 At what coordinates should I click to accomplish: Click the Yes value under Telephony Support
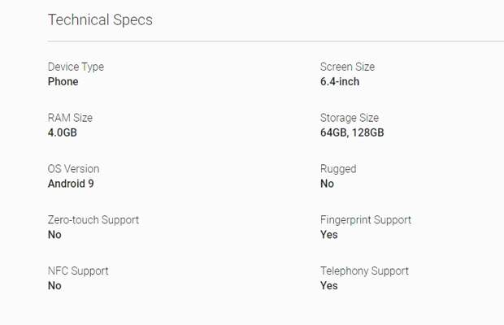coord(329,286)
